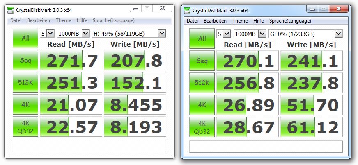Screen dimensions: 358x165
Task: Close the left CrystalDiskMark window
Action: click(162, 9)
